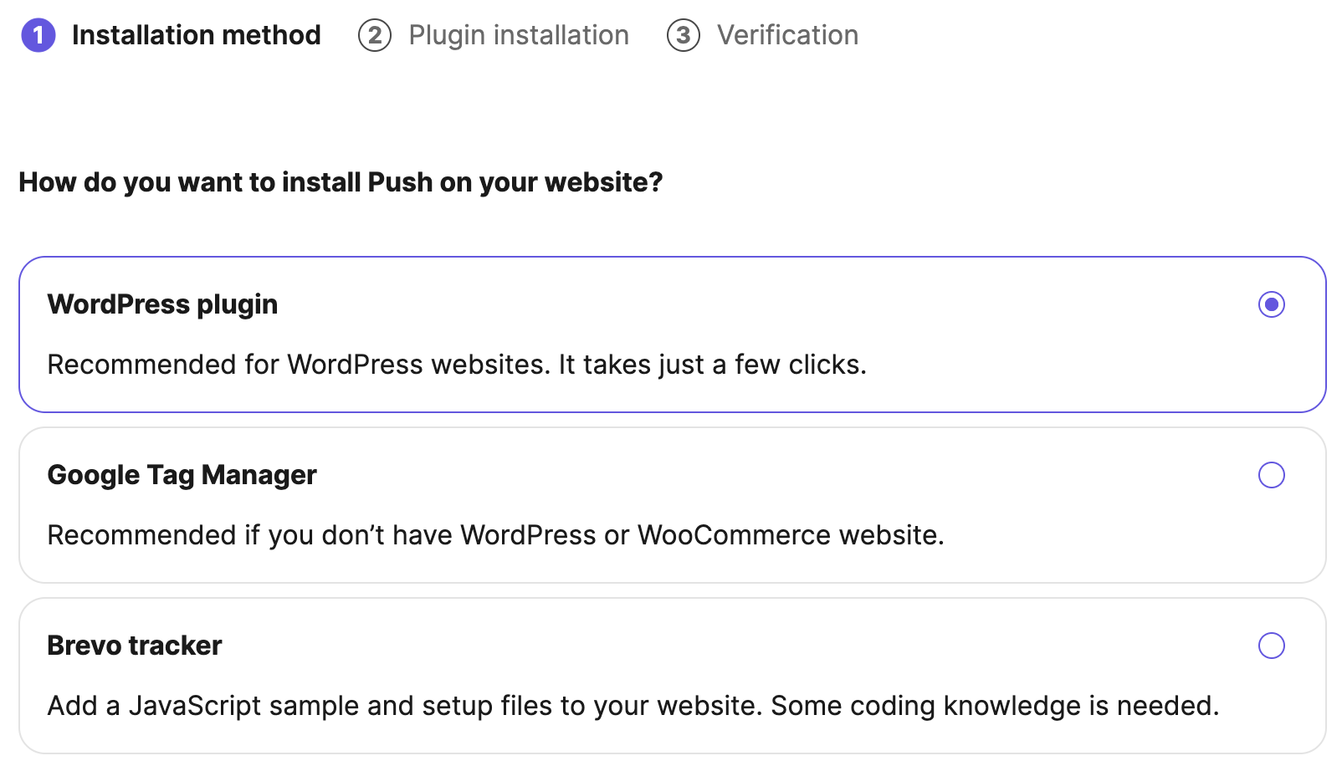Screen dimensions: 1342x766
Task: Switch to the Plugin installation step
Action: coord(519,35)
